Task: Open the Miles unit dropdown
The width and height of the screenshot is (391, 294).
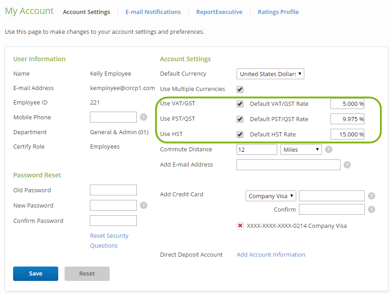Action: click(301, 149)
